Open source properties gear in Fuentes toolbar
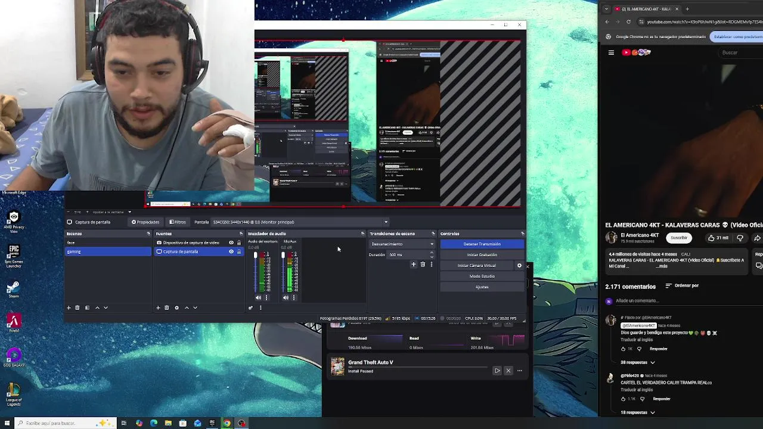 176,307
